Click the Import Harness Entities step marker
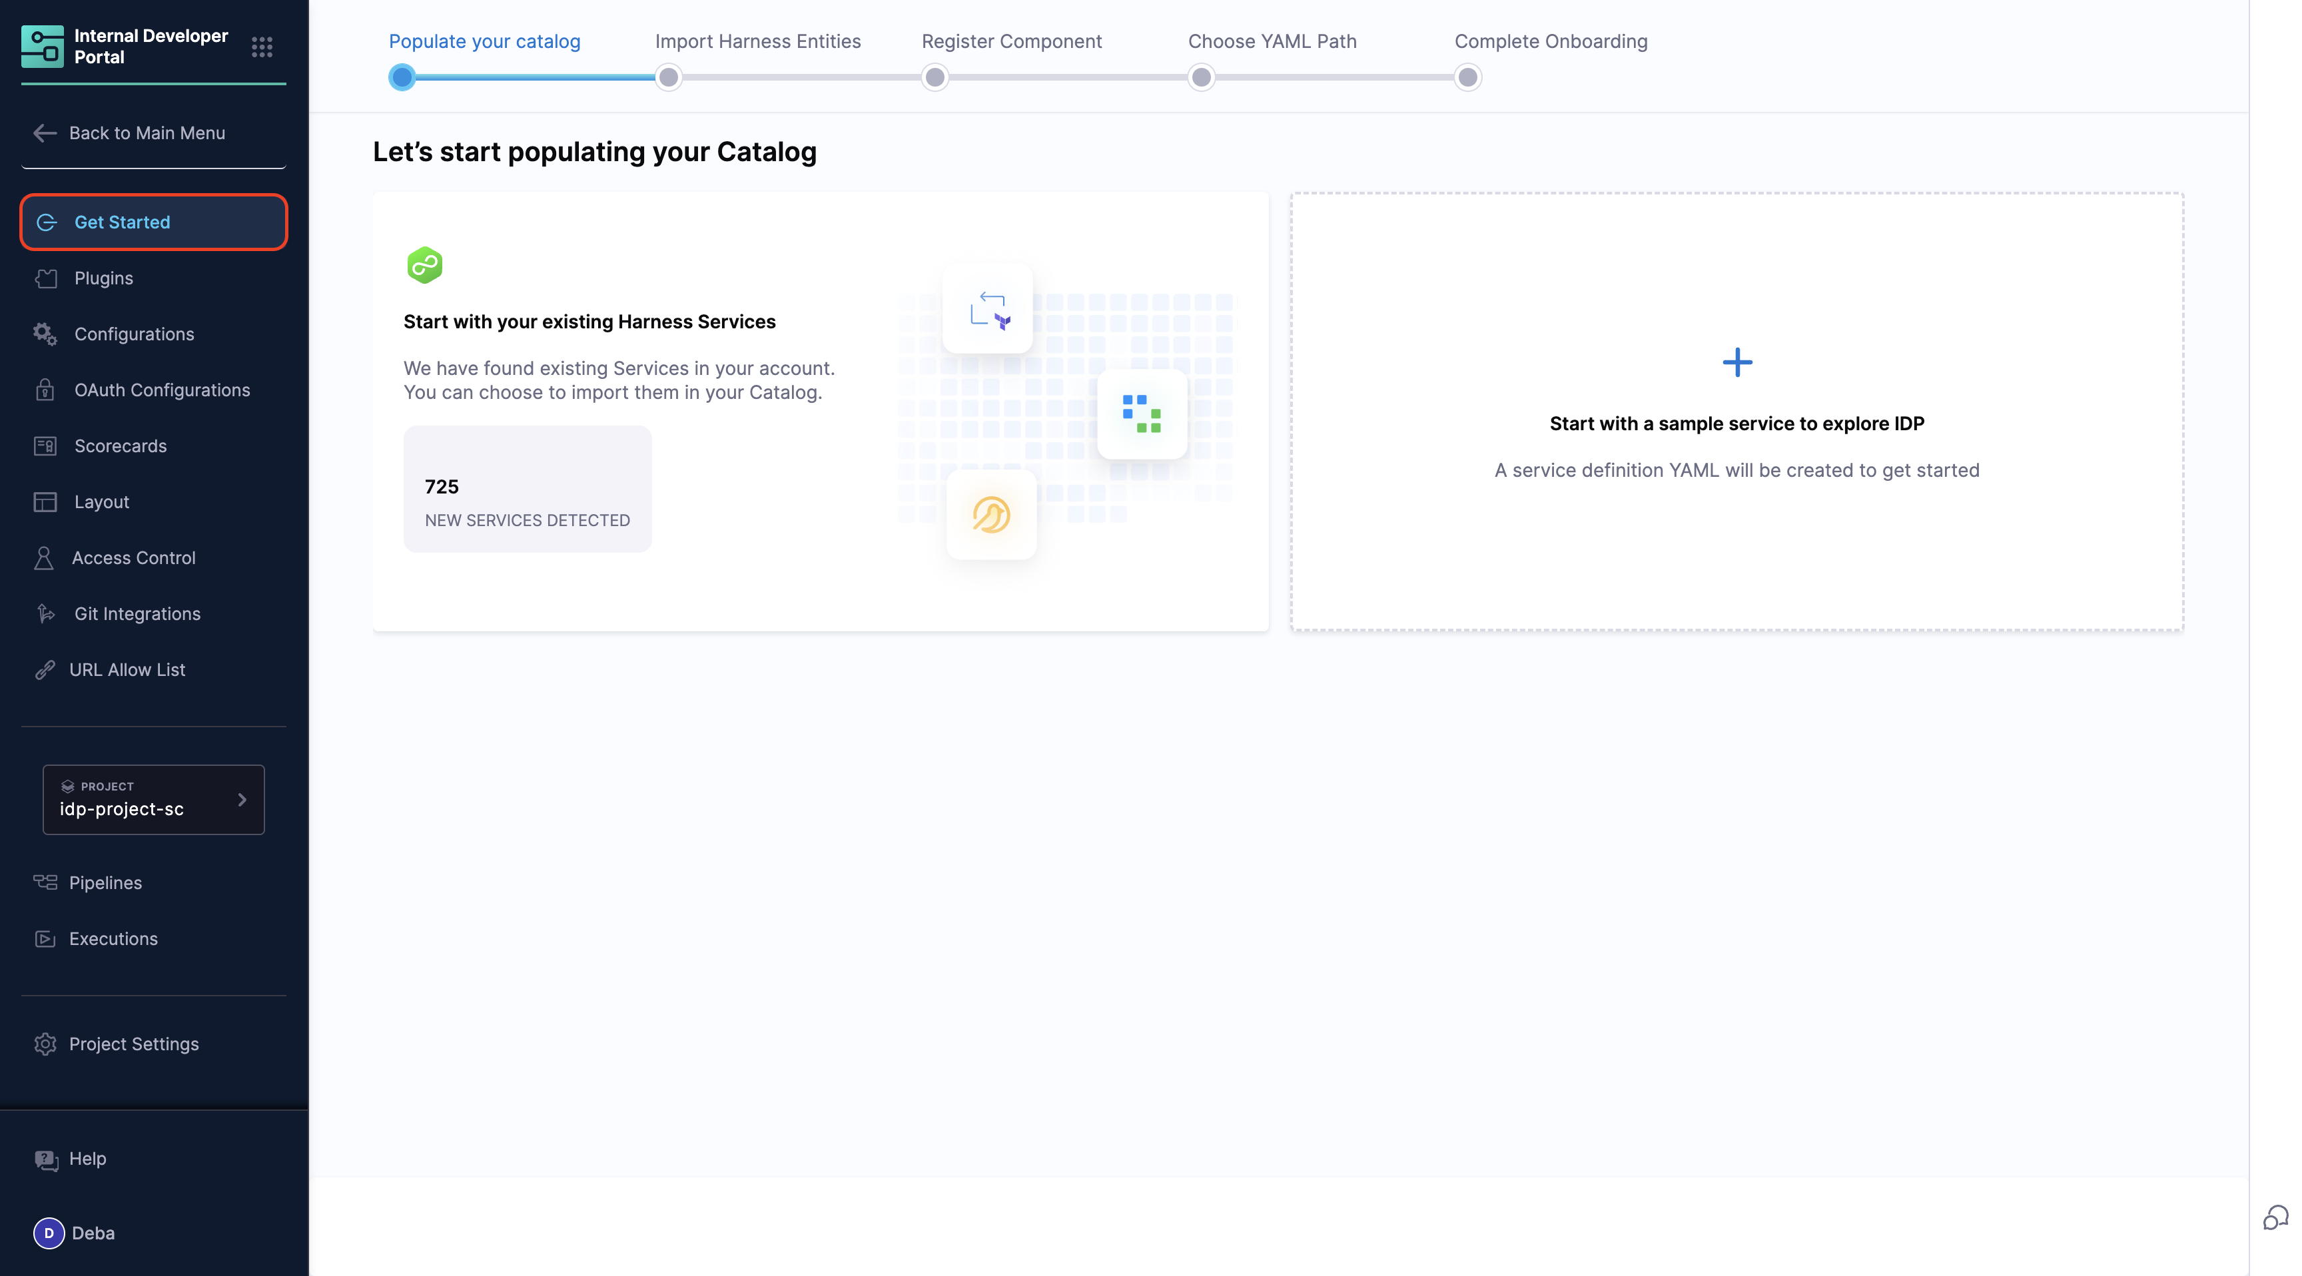Viewport: 2302px width, 1276px height. (667, 78)
